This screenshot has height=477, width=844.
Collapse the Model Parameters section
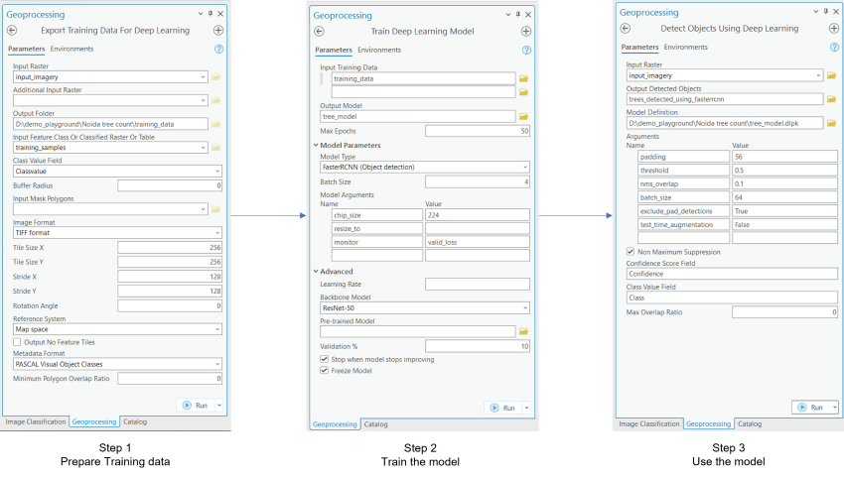pos(316,145)
